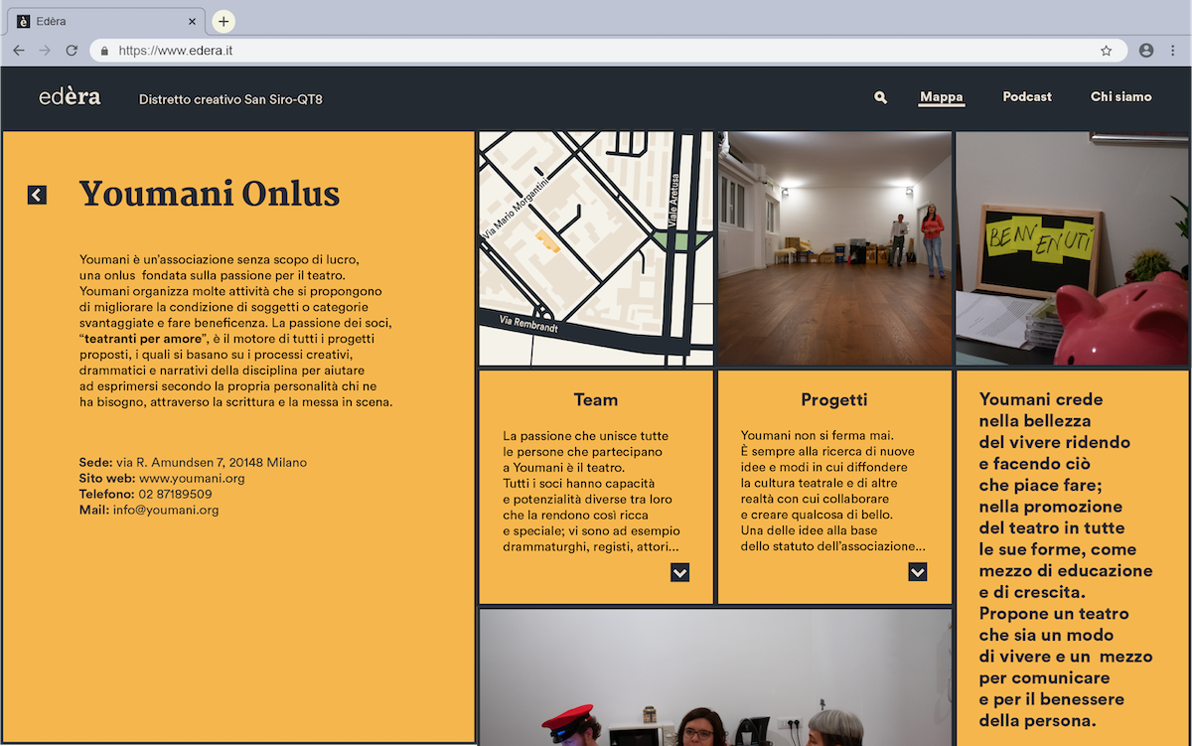Close the Edèra browser tab
1192x746 pixels.
(x=192, y=21)
